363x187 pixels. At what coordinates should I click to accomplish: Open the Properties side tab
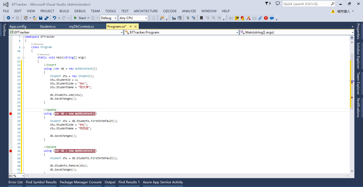(358, 31)
